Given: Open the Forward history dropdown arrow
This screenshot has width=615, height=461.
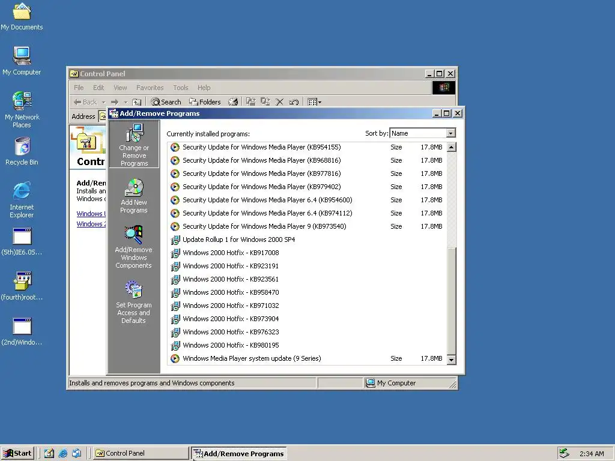Looking at the screenshot, I should pyautogui.click(x=126, y=102).
